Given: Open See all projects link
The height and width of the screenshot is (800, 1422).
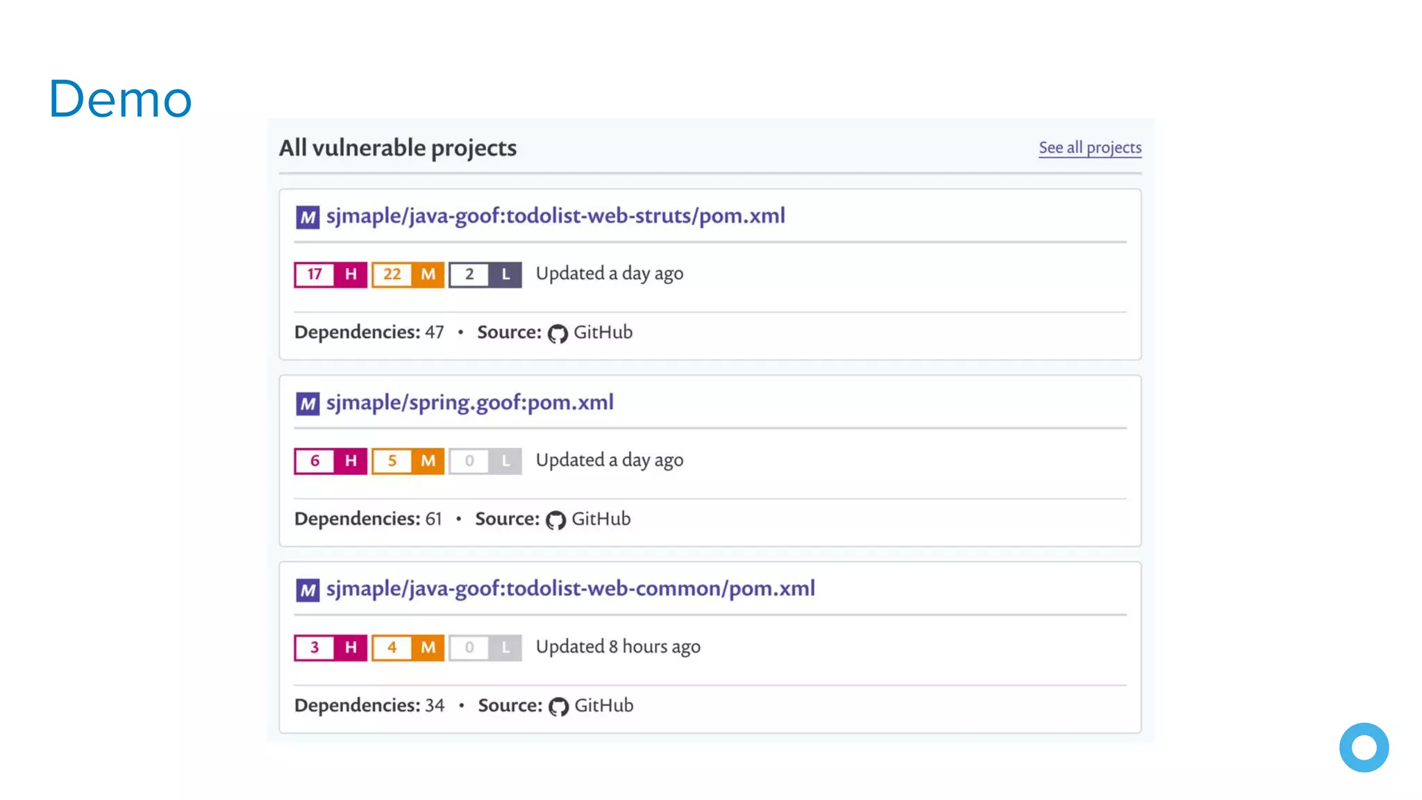Looking at the screenshot, I should [1089, 147].
